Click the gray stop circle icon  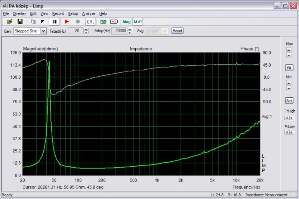(78, 22)
